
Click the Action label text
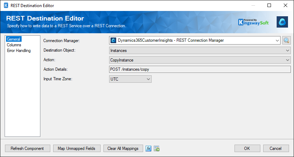(49, 60)
